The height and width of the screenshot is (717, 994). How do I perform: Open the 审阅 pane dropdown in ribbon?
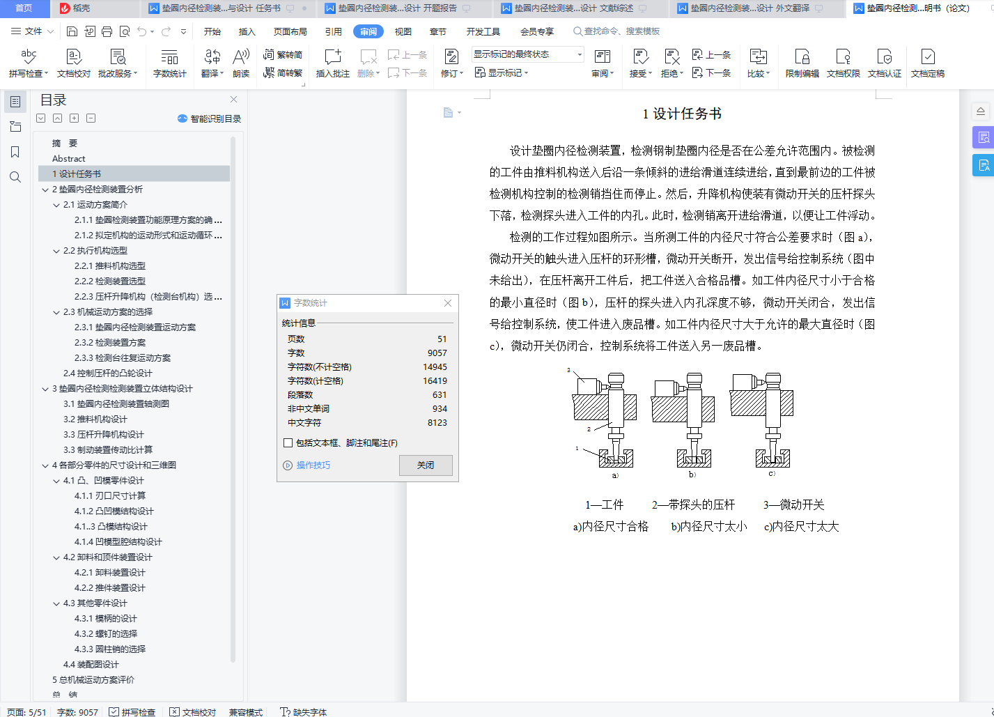point(612,74)
